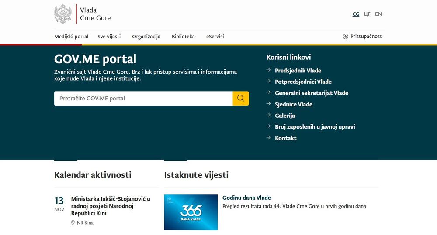Open the eServisi menu item
This screenshot has height=235, width=437.
point(215,37)
